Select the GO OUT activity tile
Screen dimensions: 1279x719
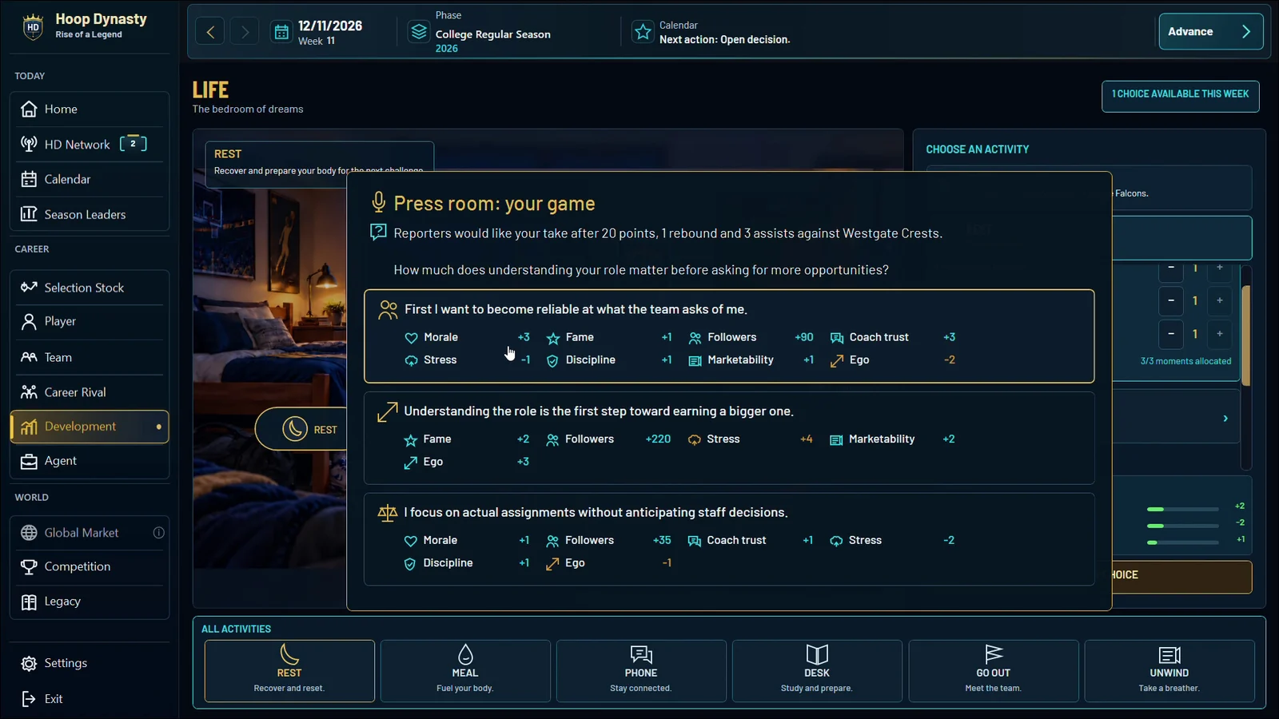coord(993,671)
